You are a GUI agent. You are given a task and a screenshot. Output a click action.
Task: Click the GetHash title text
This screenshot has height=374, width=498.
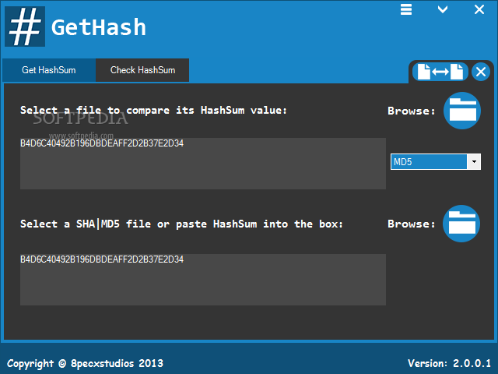[99, 27]
